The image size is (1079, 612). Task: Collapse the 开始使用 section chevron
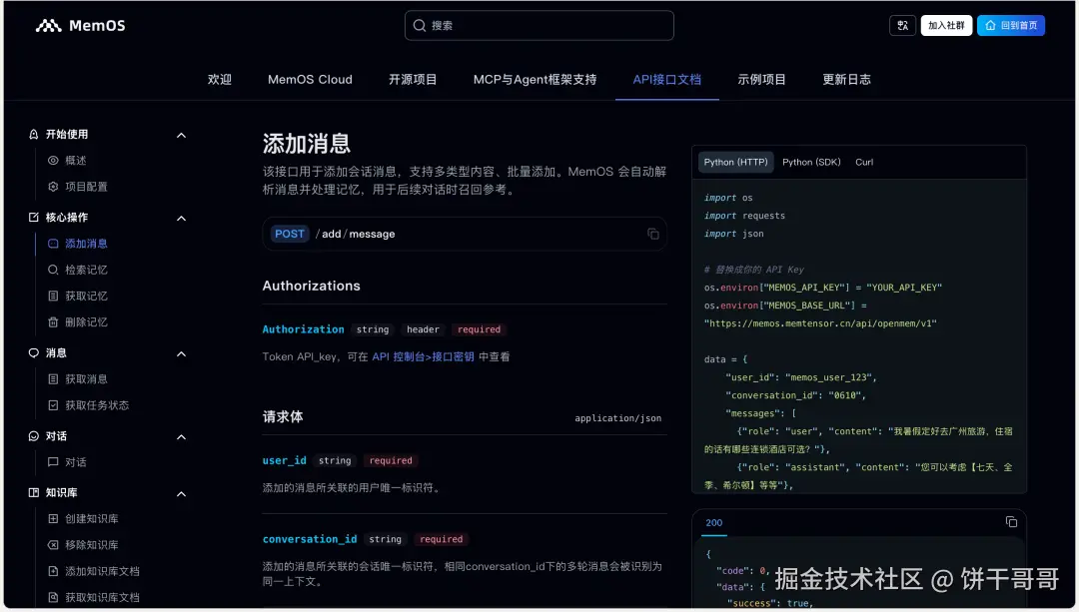click(181, 135)
